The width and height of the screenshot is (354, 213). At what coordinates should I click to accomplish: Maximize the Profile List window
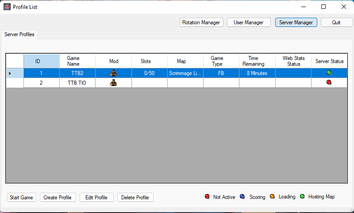click(323, 7)
